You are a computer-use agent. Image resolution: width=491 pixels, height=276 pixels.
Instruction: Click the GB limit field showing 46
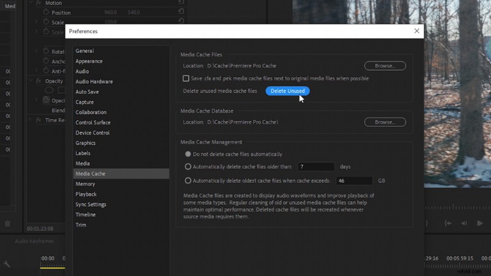354,180
